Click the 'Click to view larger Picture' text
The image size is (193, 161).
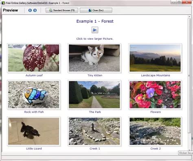pos(95,39)
